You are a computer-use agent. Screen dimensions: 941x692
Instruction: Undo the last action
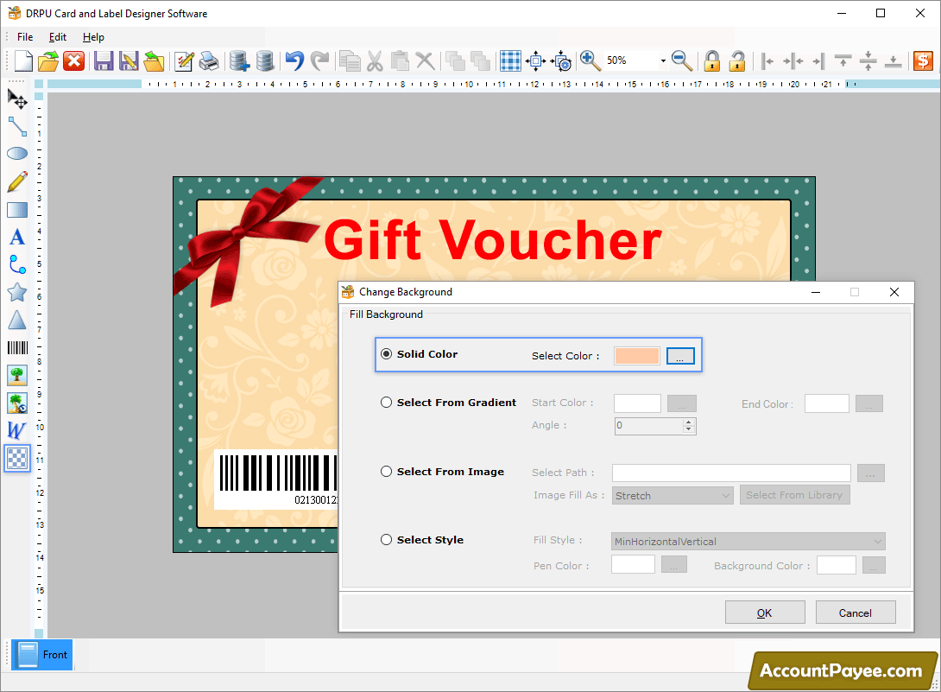coord(294,60)
